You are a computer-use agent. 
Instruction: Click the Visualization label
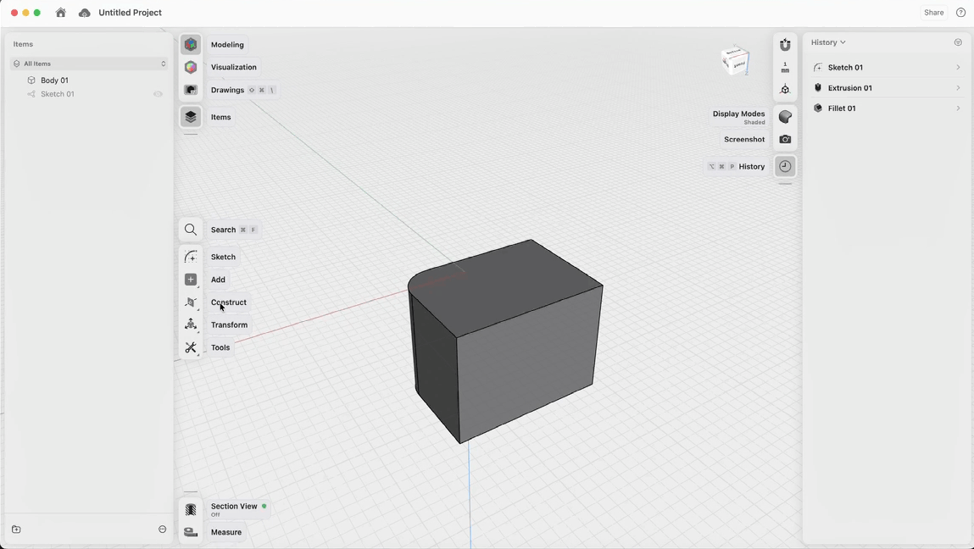pos(234,67)
